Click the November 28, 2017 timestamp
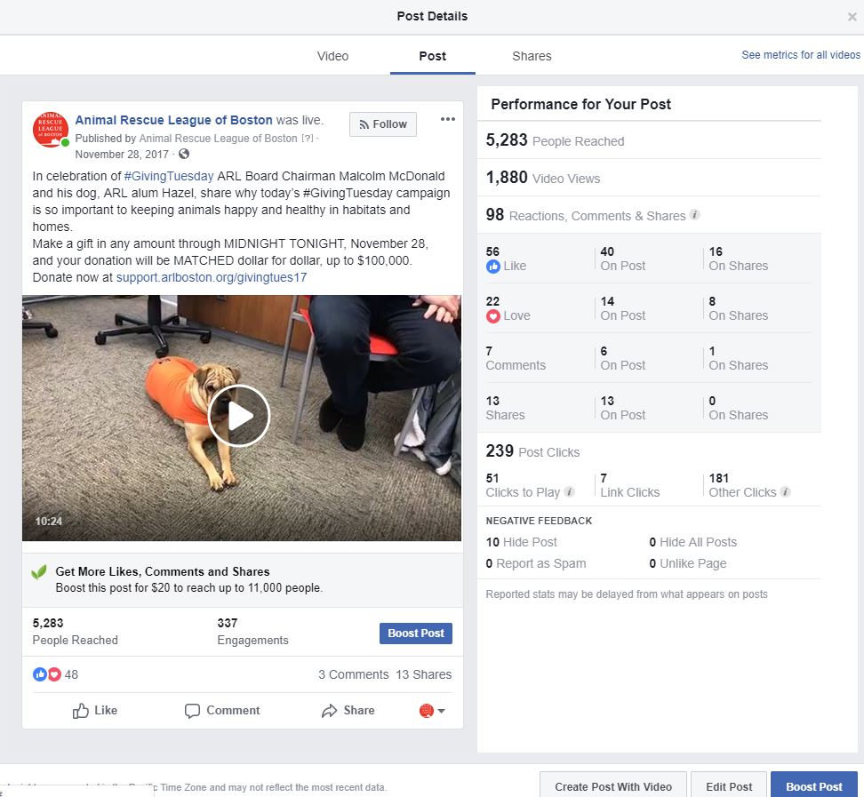This screenshot has width=864, height=797. point(122,155)
